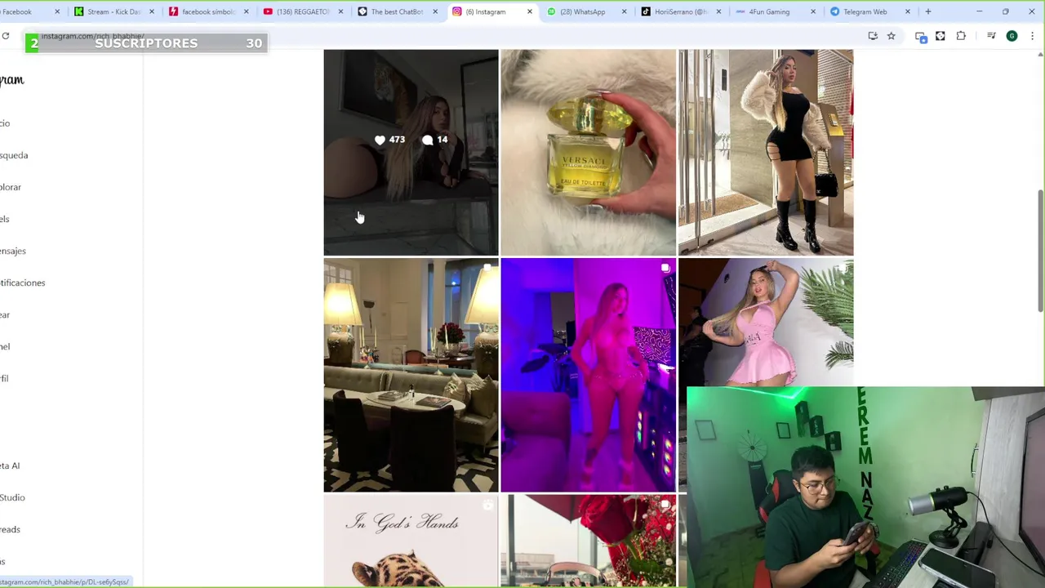
Task: Open the In God's Hands tiger post
Action: coord(411,541)
